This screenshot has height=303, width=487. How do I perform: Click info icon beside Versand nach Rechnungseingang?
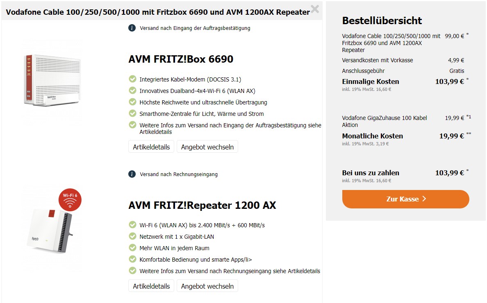(132, 174)
